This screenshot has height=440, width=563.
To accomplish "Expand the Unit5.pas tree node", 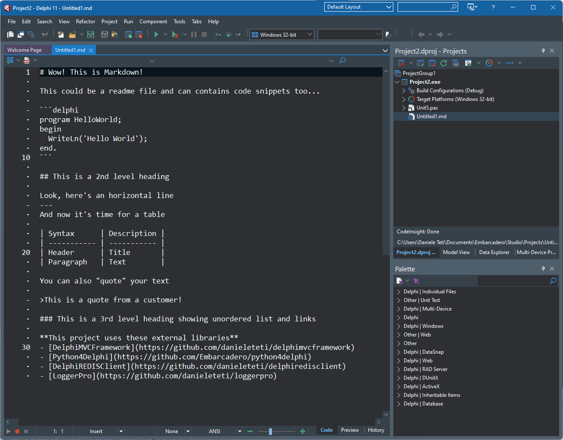I will (x=404, y=108).
